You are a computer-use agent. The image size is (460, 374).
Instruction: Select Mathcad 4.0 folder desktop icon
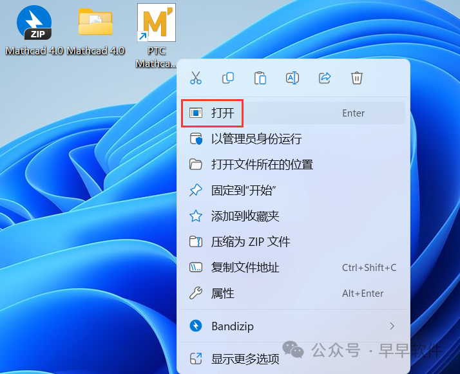(x=95, y=32)
